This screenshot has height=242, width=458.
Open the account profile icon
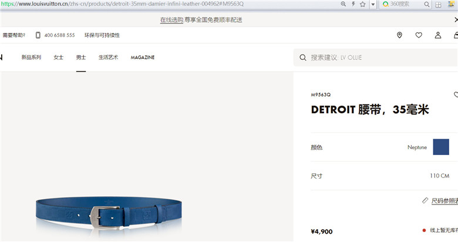438,35
